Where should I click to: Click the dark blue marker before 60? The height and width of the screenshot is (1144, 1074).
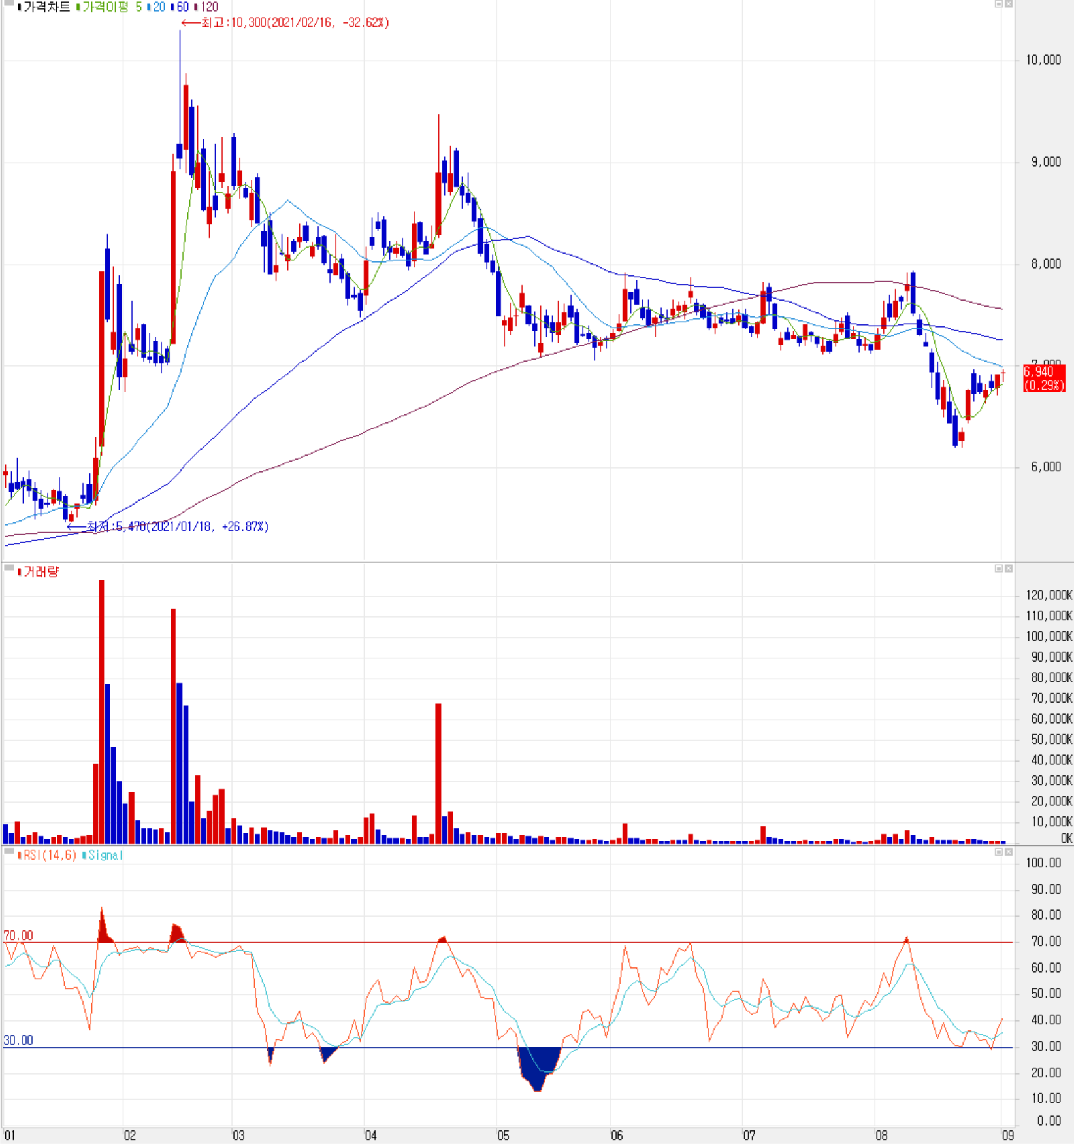point(172,7)
